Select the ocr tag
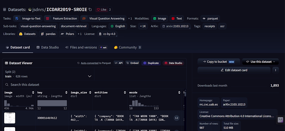285x131 pixels. click(x=222, y=26)
